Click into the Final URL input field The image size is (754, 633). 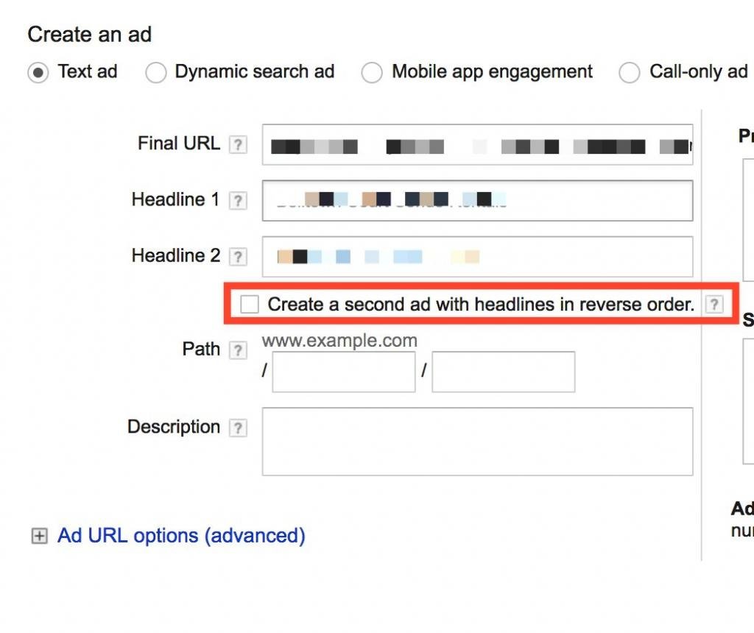(477, 145)
